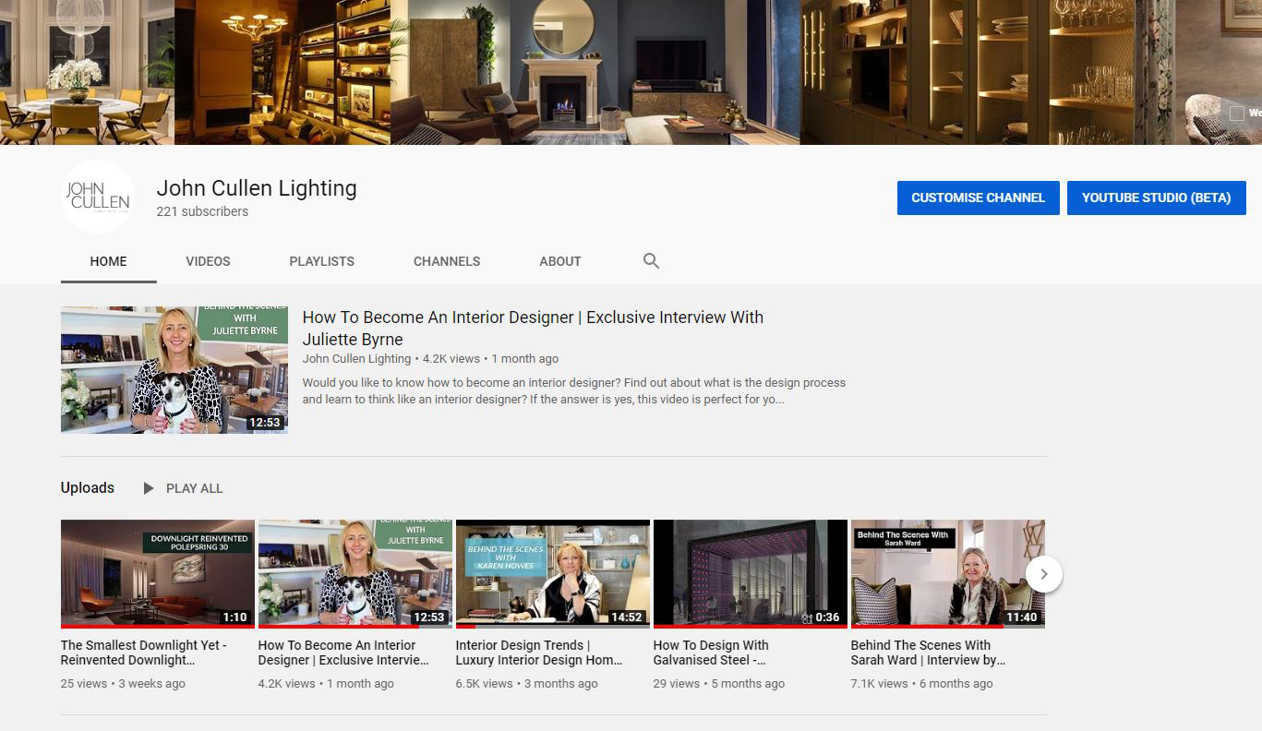Click the John Cullen channel avatar logo
The width and height of the screenshot is (1262, 731).
pos(98,197)
